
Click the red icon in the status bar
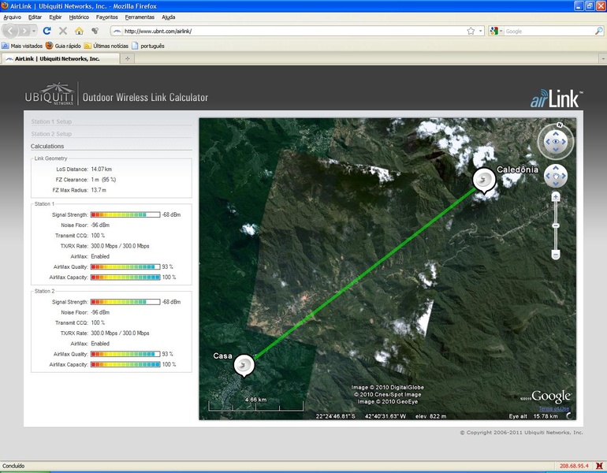click(599, 466)
